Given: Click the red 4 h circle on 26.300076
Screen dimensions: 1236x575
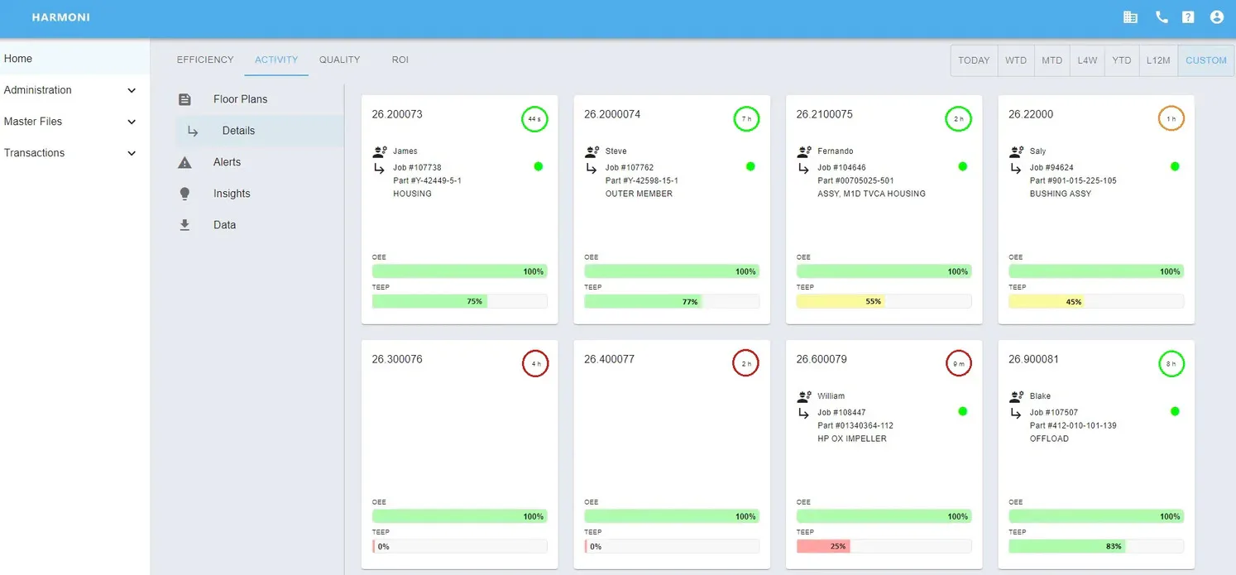Looking at the screenshot, I should point(535,363).
